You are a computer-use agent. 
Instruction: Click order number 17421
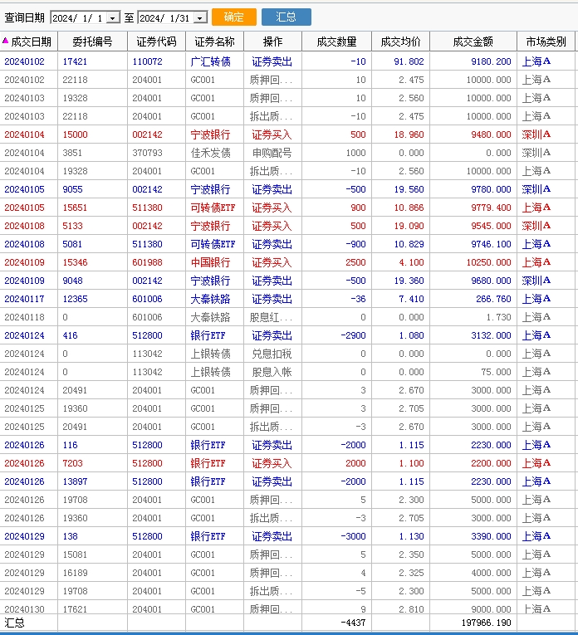[75, 61]
